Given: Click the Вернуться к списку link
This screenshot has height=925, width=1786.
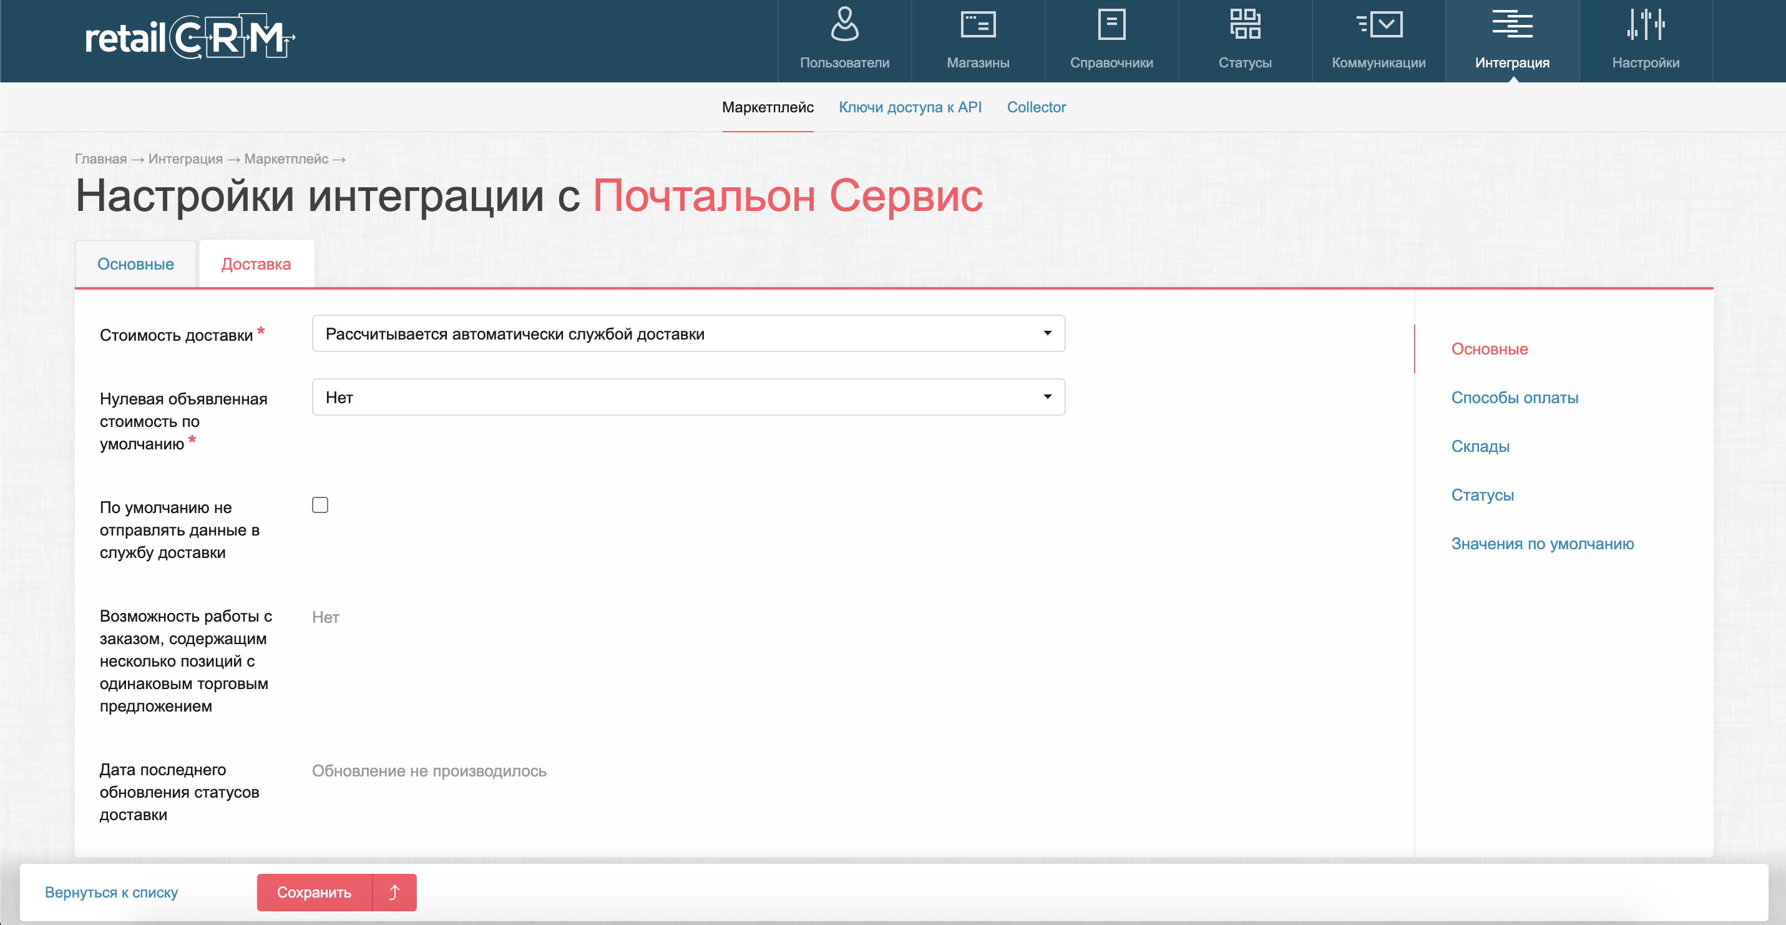Looking at the screenshot, I should click(x=111, y=892).
